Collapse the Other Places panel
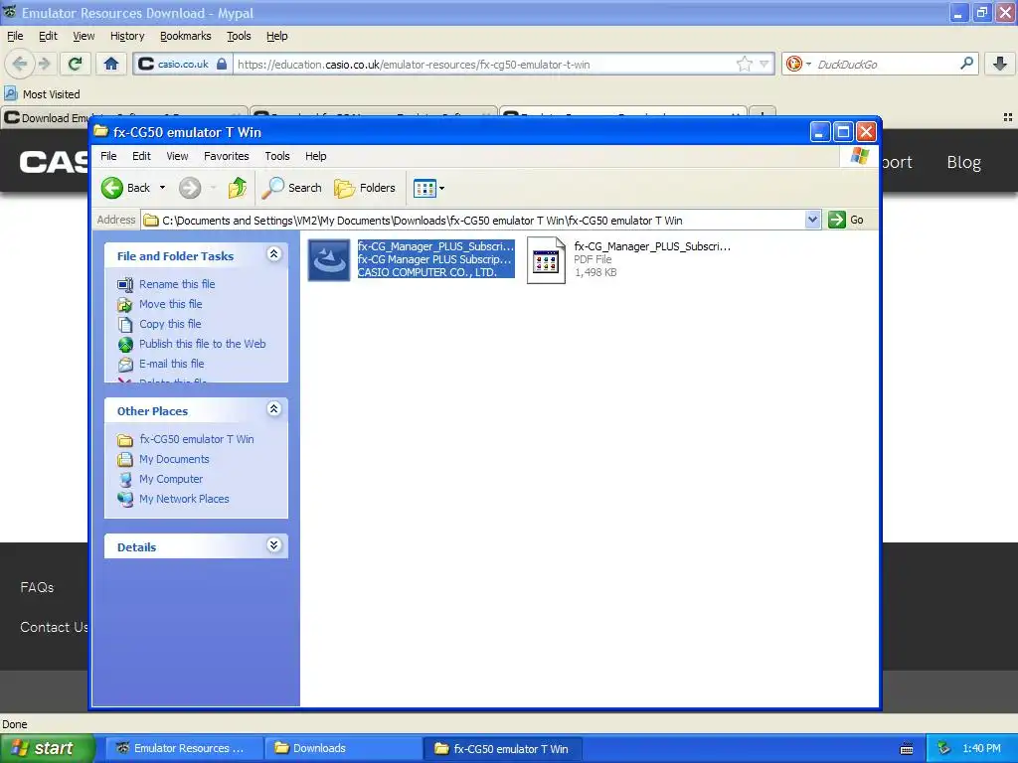This screenshot has height=763, width=1018. pos(274,408)
